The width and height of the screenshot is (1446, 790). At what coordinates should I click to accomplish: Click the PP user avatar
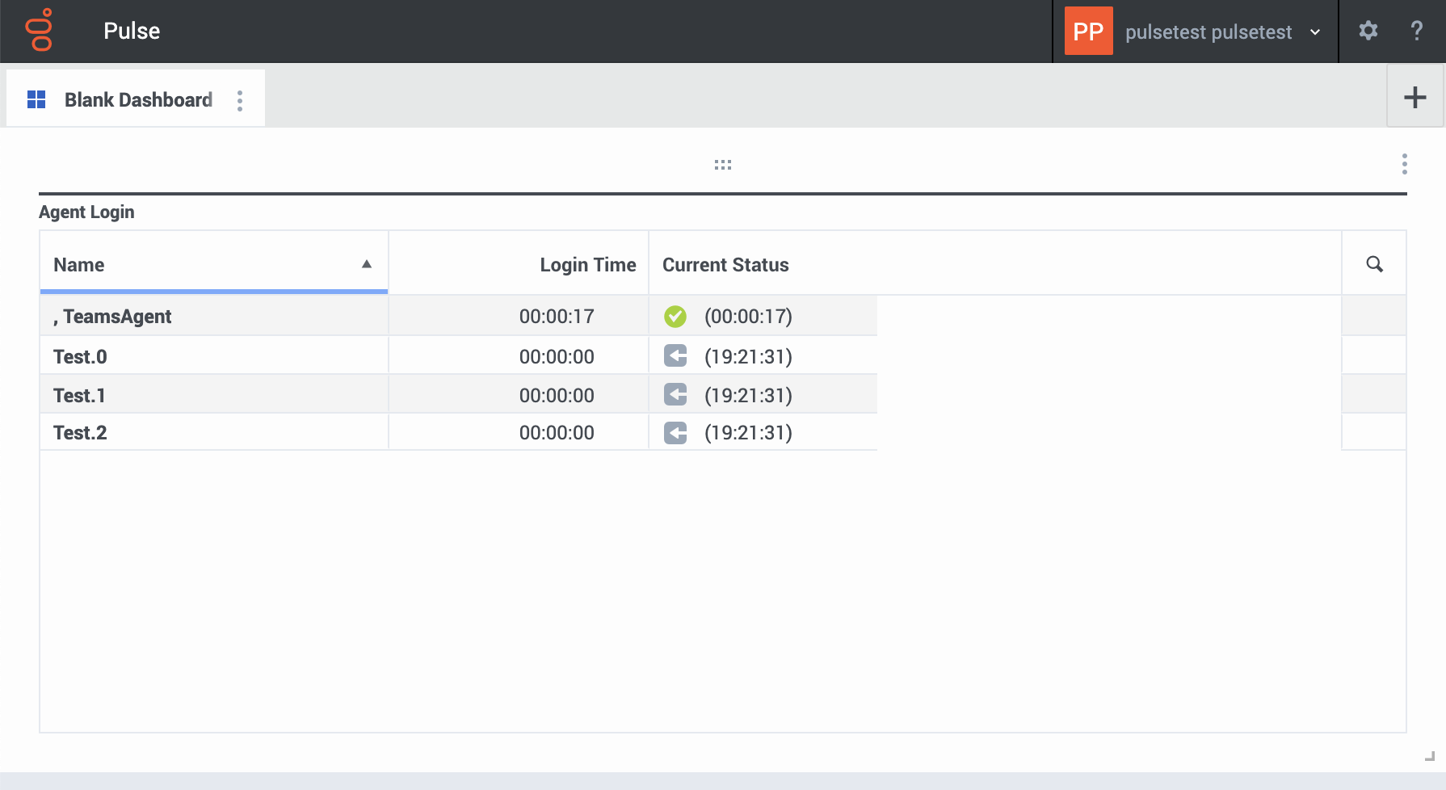[1088, 31]
